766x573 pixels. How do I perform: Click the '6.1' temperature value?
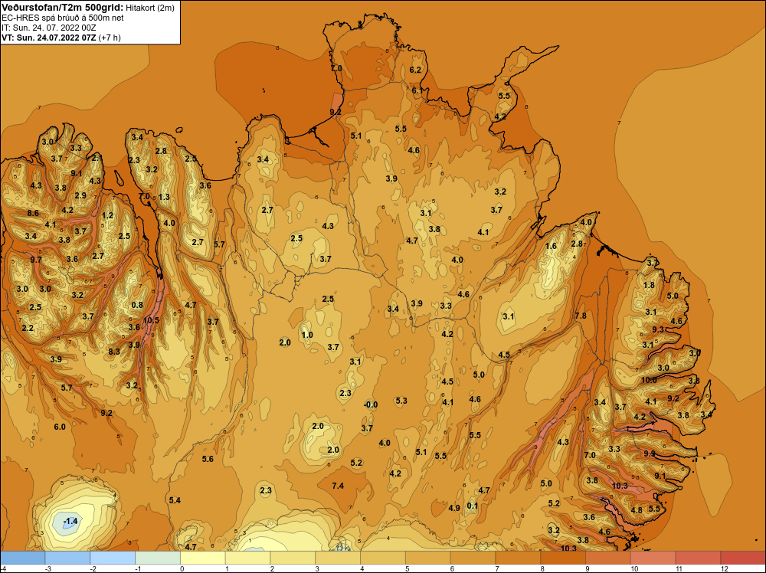click(x=417, y=90)
